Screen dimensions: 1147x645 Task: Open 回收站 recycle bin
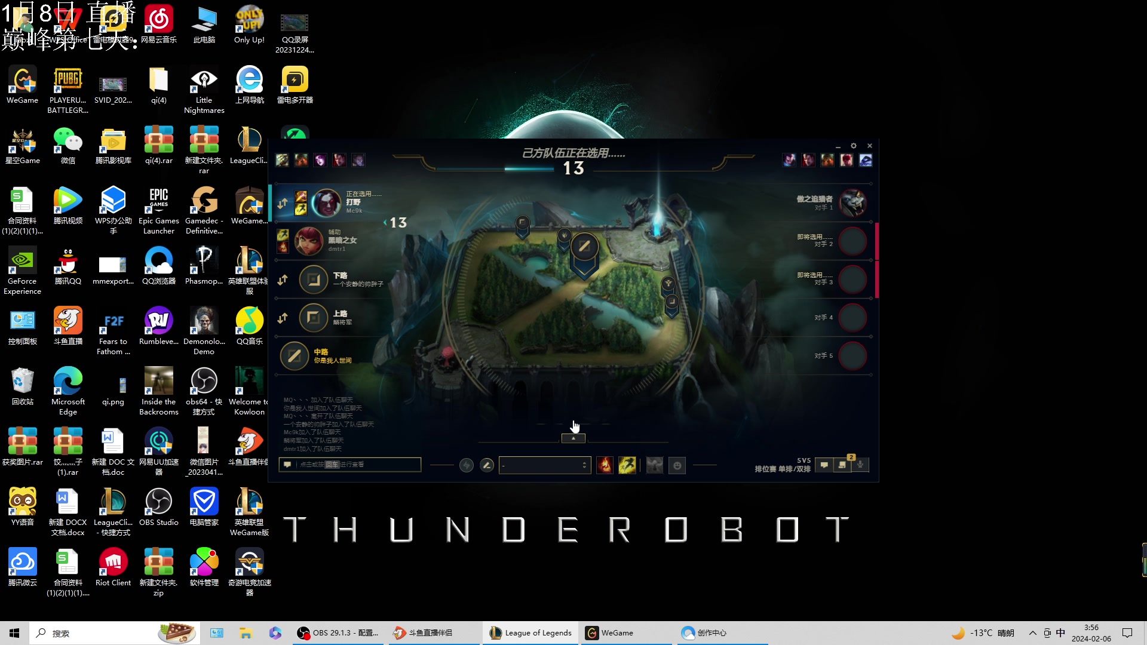(23, 387)
